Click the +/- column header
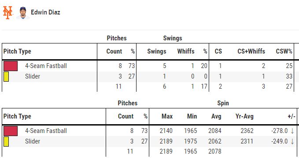The image size is (299, 158). tap(292, 116)
